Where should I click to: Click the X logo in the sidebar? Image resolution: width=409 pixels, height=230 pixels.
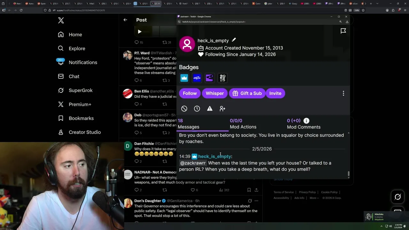pyautogui.click(x=61, y=21)
